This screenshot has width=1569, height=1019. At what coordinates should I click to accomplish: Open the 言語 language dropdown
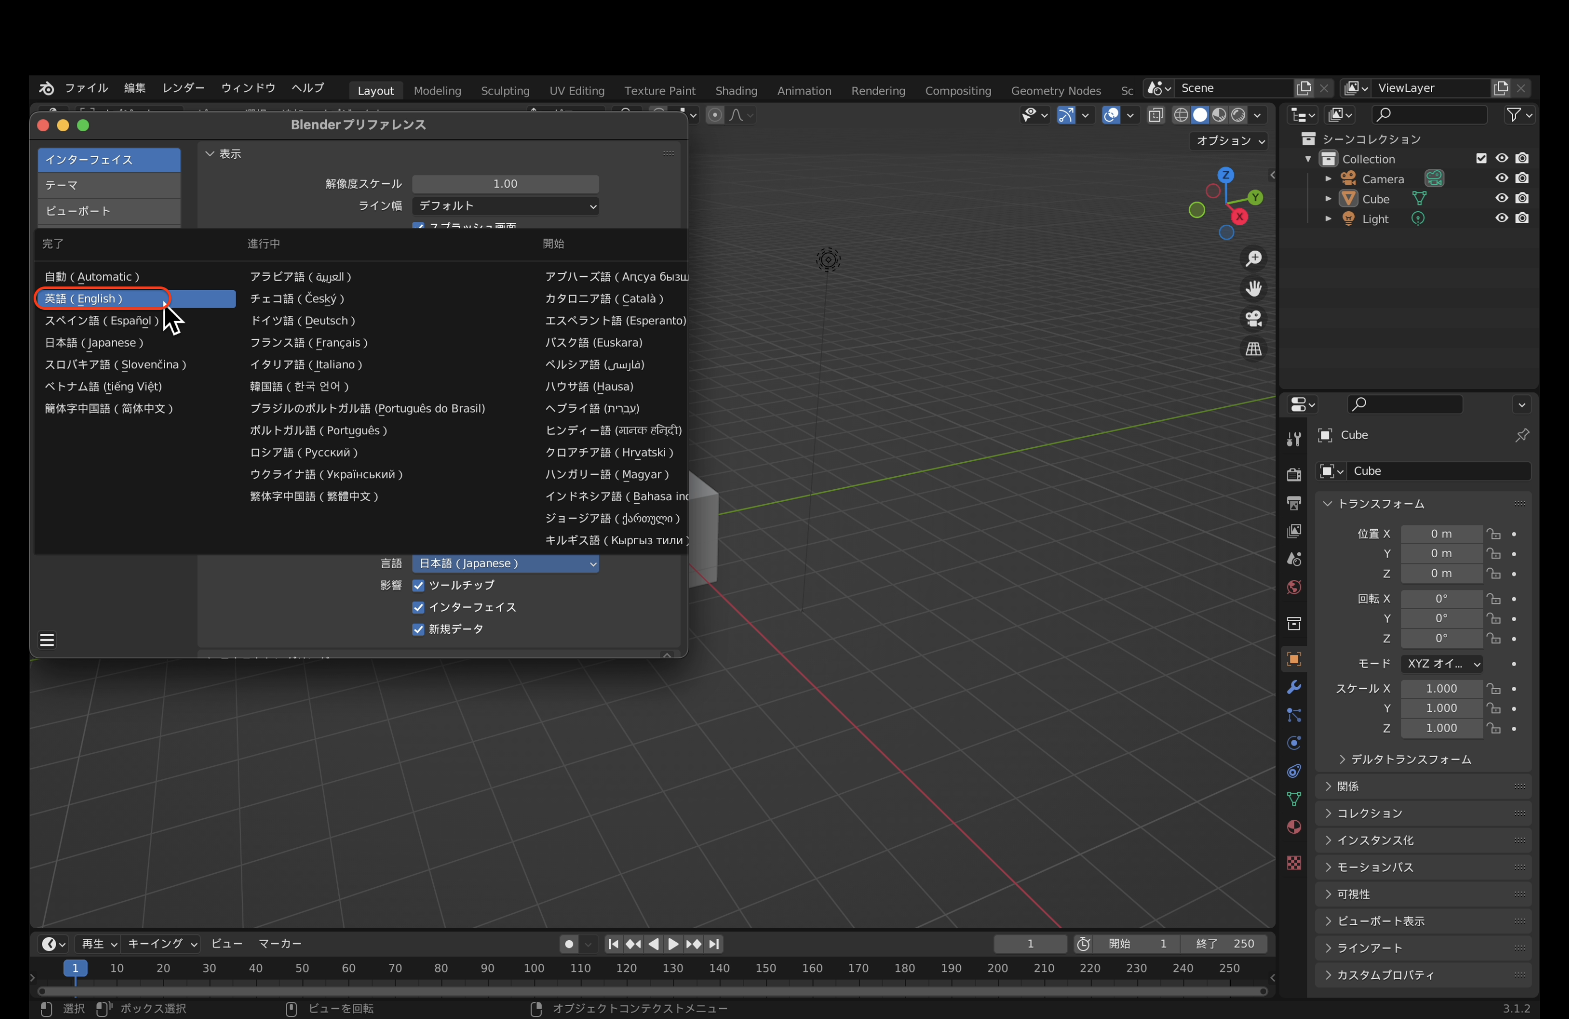pos(506,563)
